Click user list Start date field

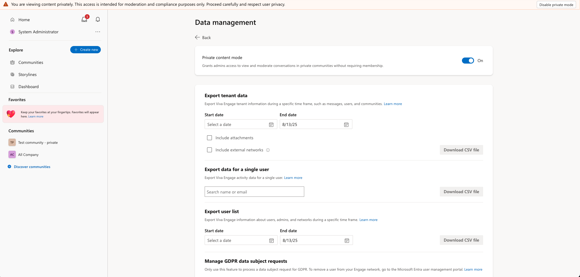(241, 240)
